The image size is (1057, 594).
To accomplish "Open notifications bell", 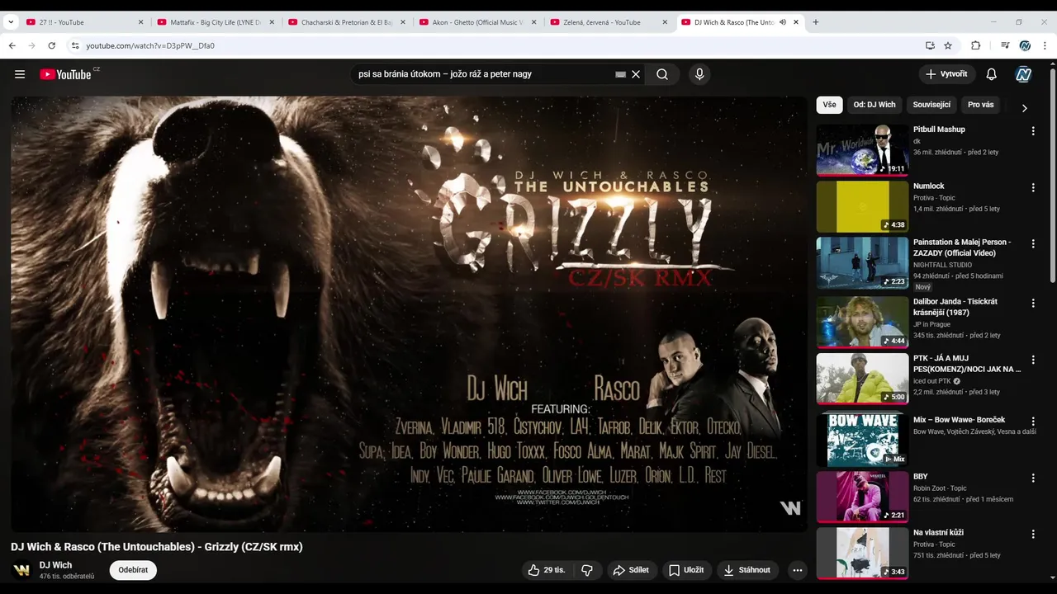I will point(992,74).
